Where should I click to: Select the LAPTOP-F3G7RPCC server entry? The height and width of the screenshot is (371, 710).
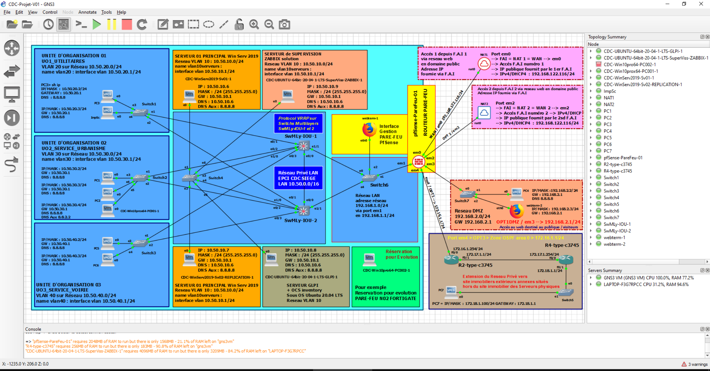646,284
